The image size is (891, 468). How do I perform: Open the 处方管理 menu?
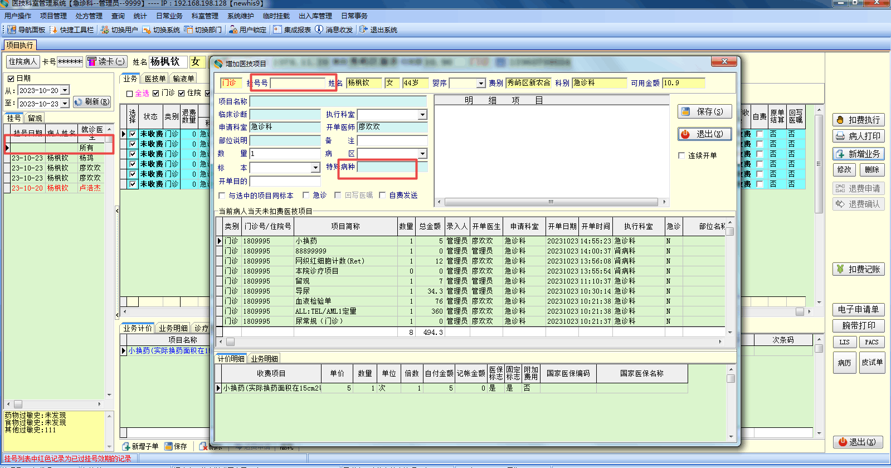click(x=89, y=16)
